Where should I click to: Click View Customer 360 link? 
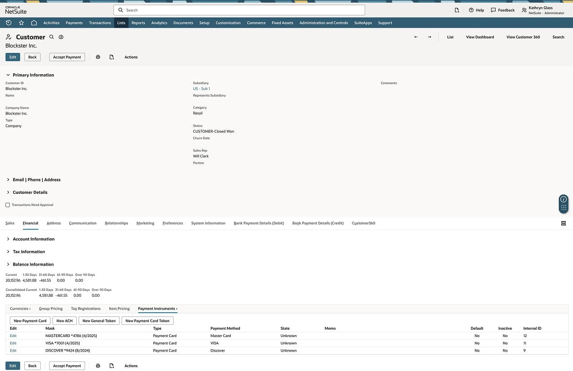(x=523, y=37)
